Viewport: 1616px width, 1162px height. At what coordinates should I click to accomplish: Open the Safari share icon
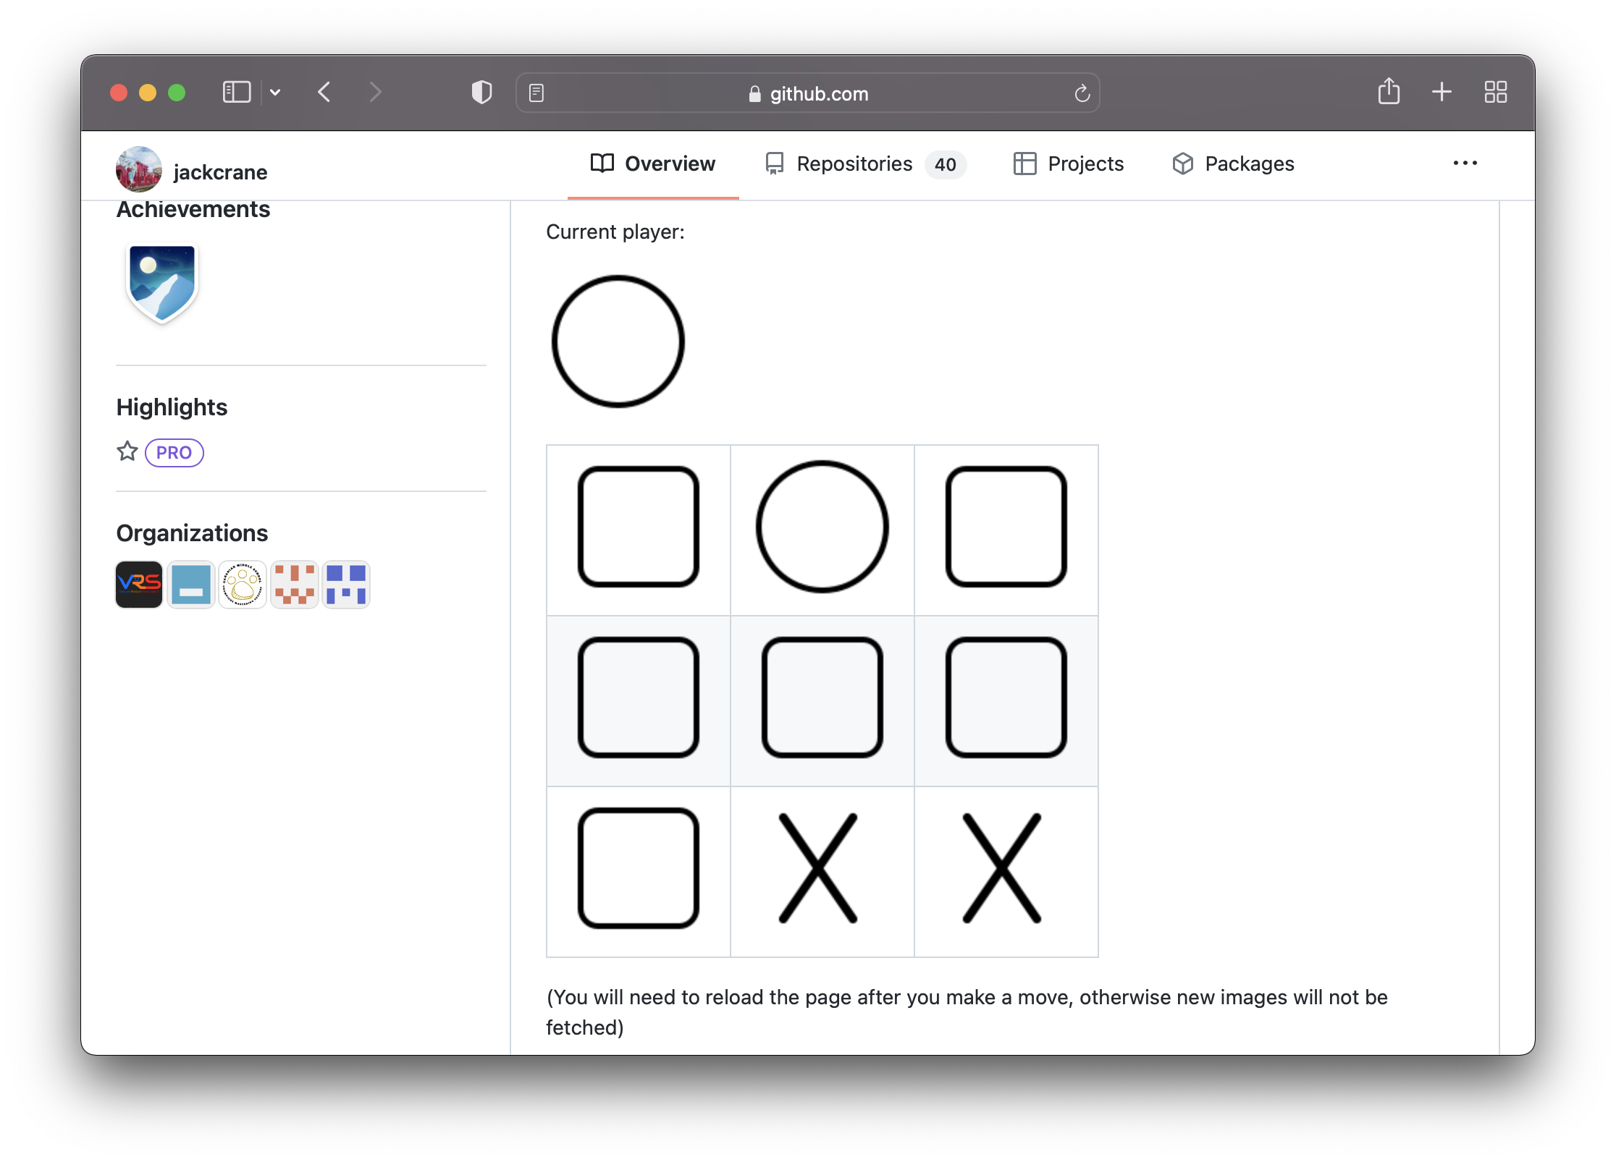pos(1389,92)
